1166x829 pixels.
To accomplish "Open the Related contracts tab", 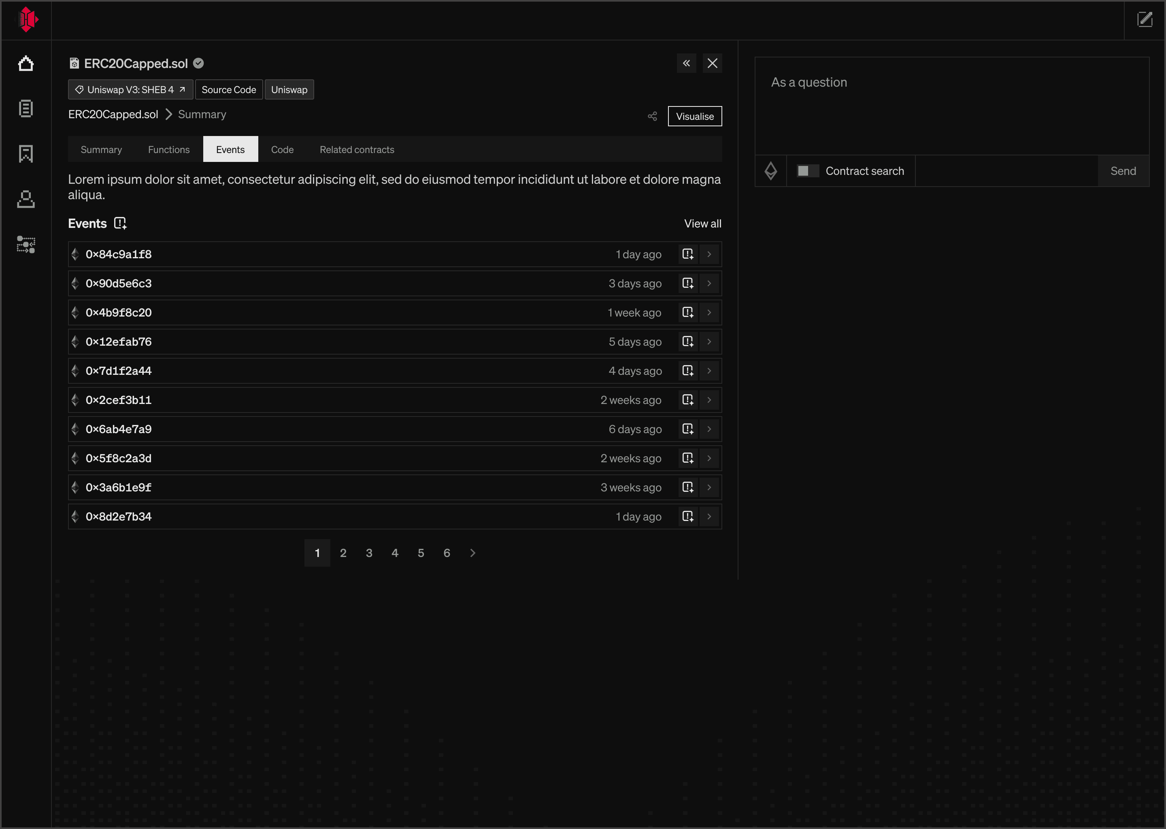I will click(357, 149).
